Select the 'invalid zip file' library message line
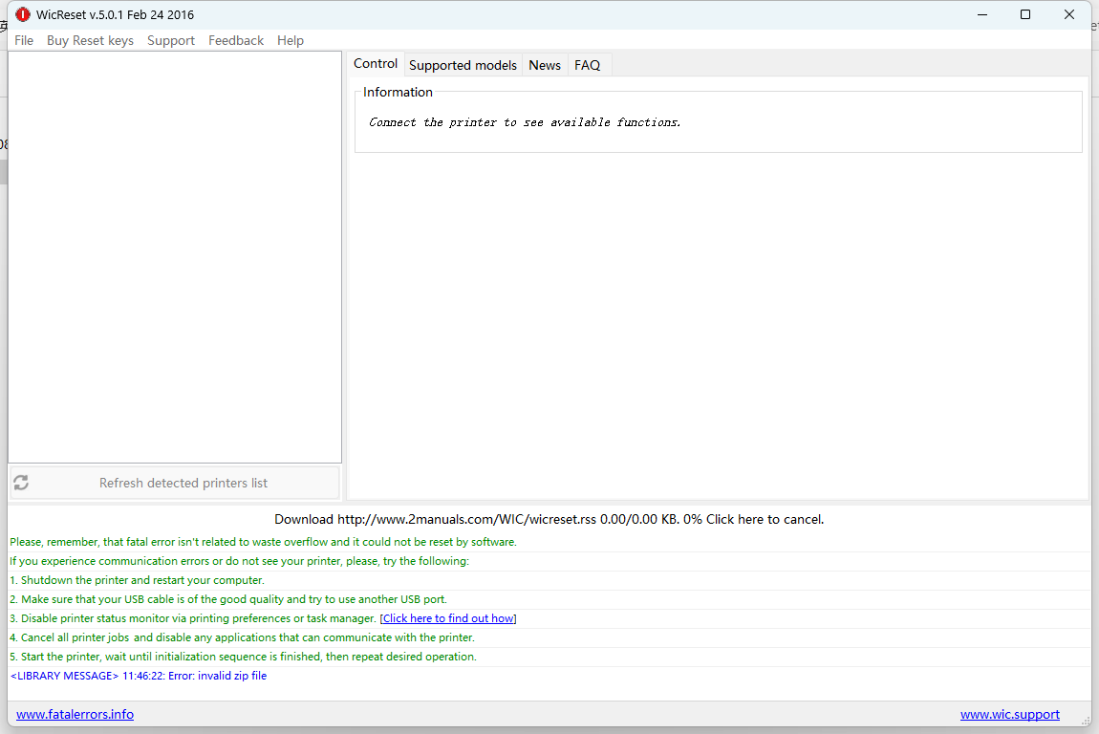Image resolution: width=1099 pixels, height=734 pixels. tap(139, 677)
